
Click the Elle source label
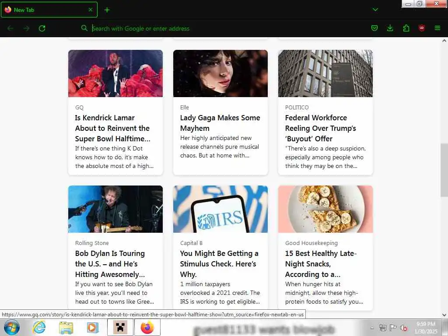(185, 108)
